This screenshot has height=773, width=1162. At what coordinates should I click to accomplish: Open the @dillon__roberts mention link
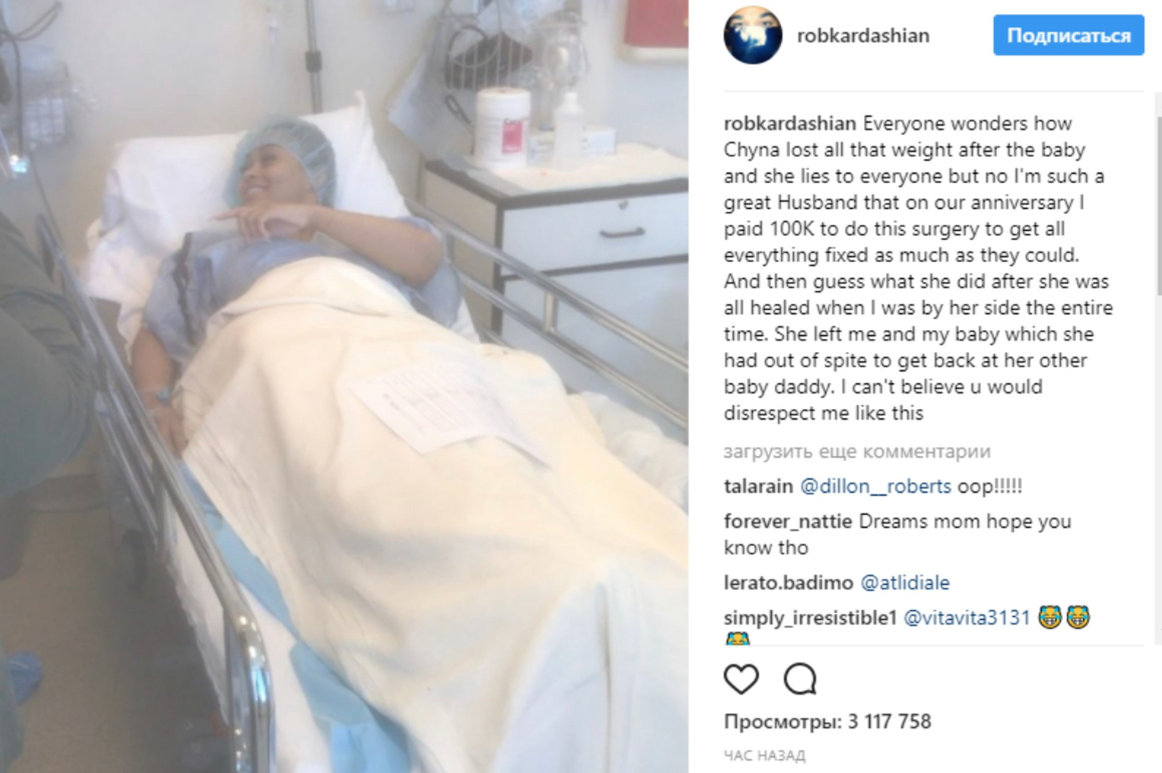876,486
